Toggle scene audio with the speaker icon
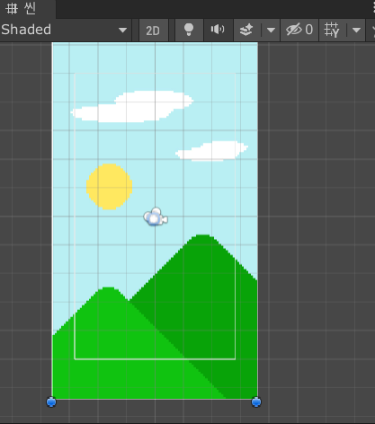This screenshot has width=375, height=424. (x=218, y=30)
